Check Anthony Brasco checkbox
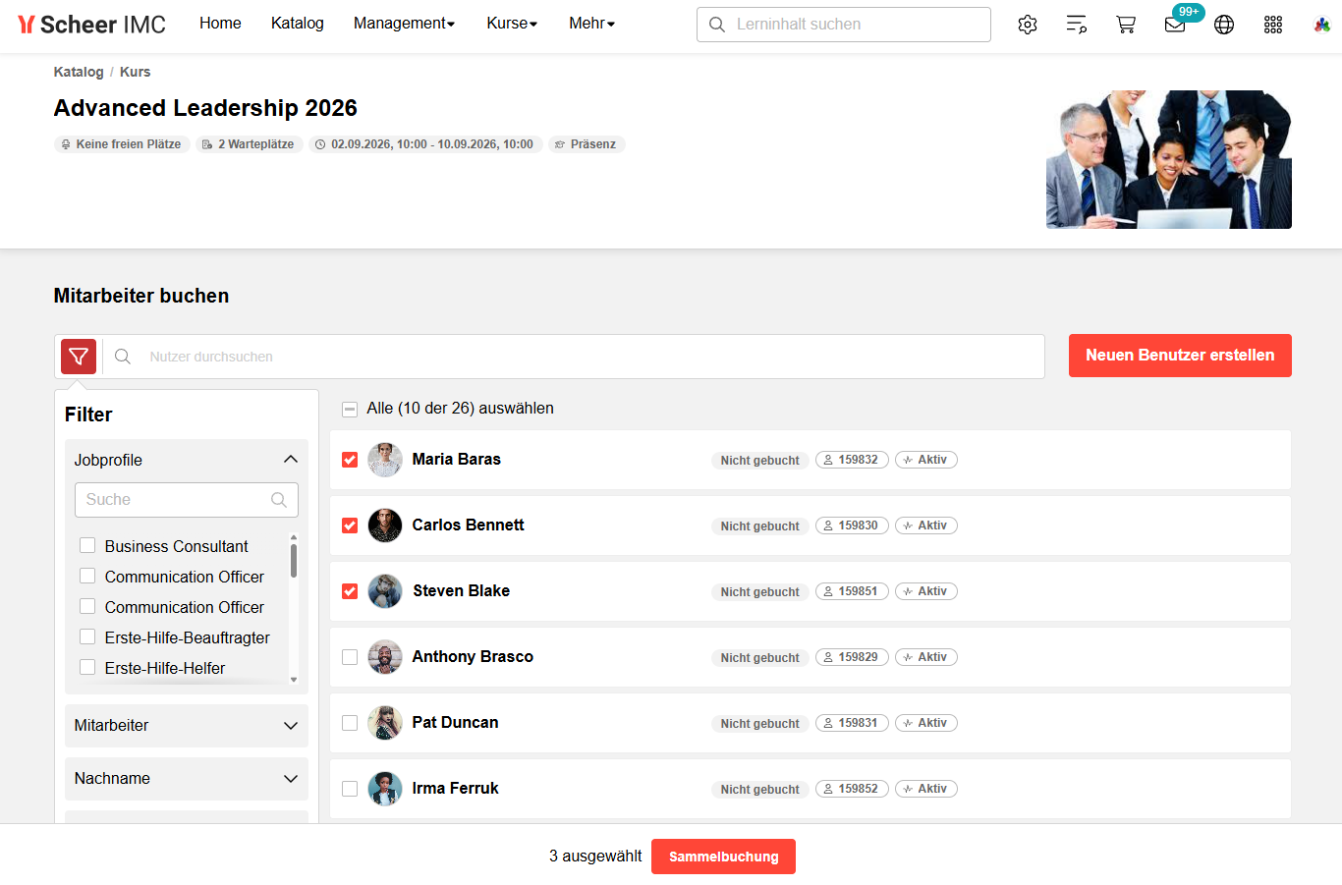 (x=350, y=657)
